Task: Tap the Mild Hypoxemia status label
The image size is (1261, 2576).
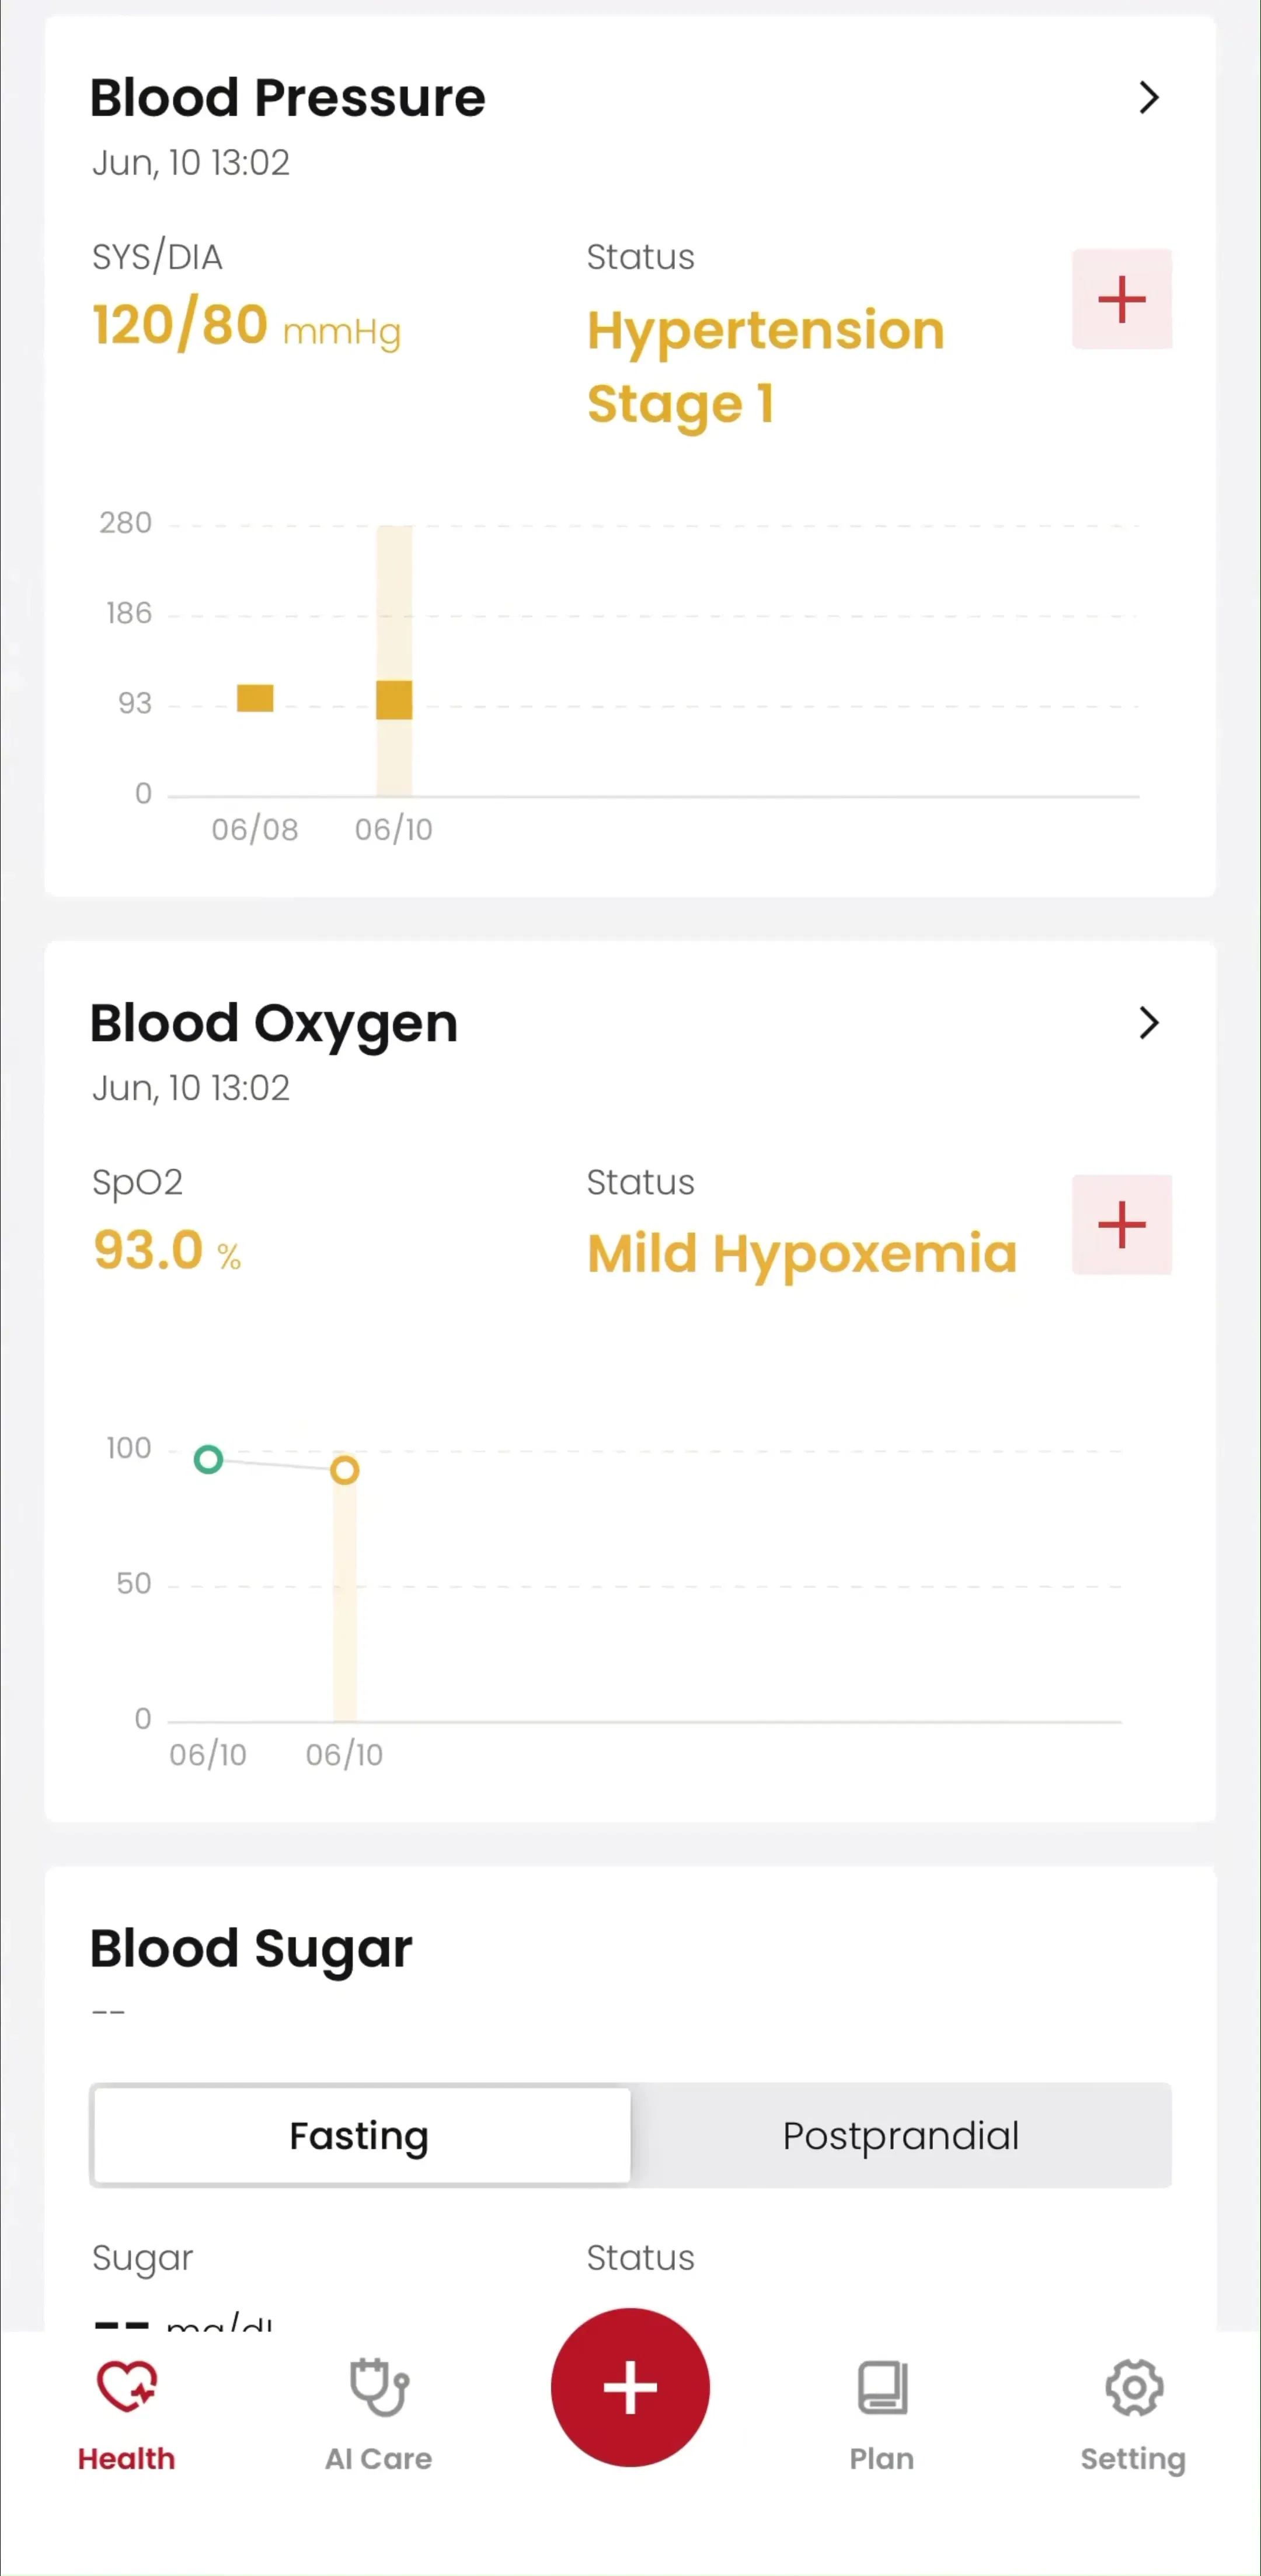Action: coord(802,1254)
